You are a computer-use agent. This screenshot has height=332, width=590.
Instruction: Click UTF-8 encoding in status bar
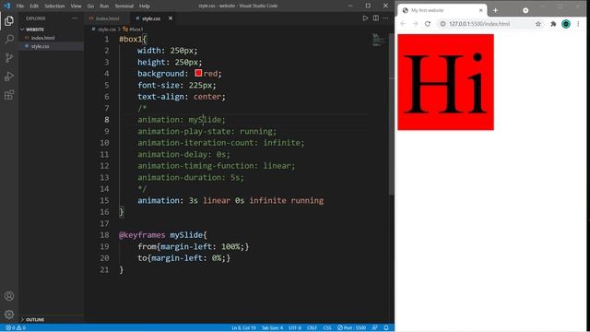pos(295,327)
